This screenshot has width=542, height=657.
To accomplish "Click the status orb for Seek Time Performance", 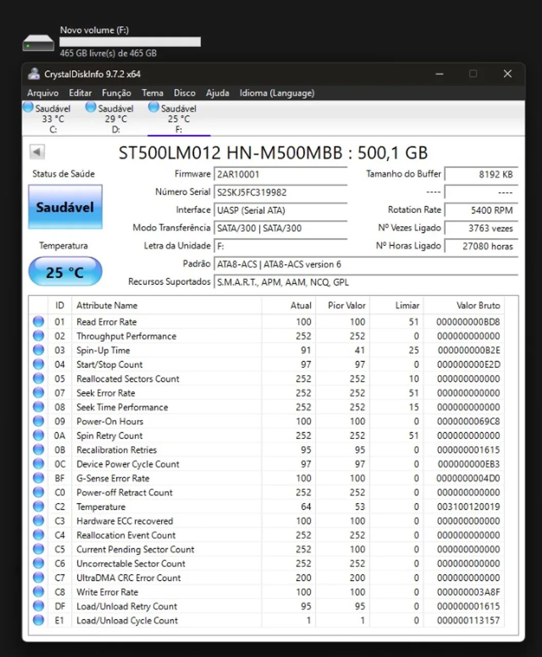I will click(x=38, y=407).
